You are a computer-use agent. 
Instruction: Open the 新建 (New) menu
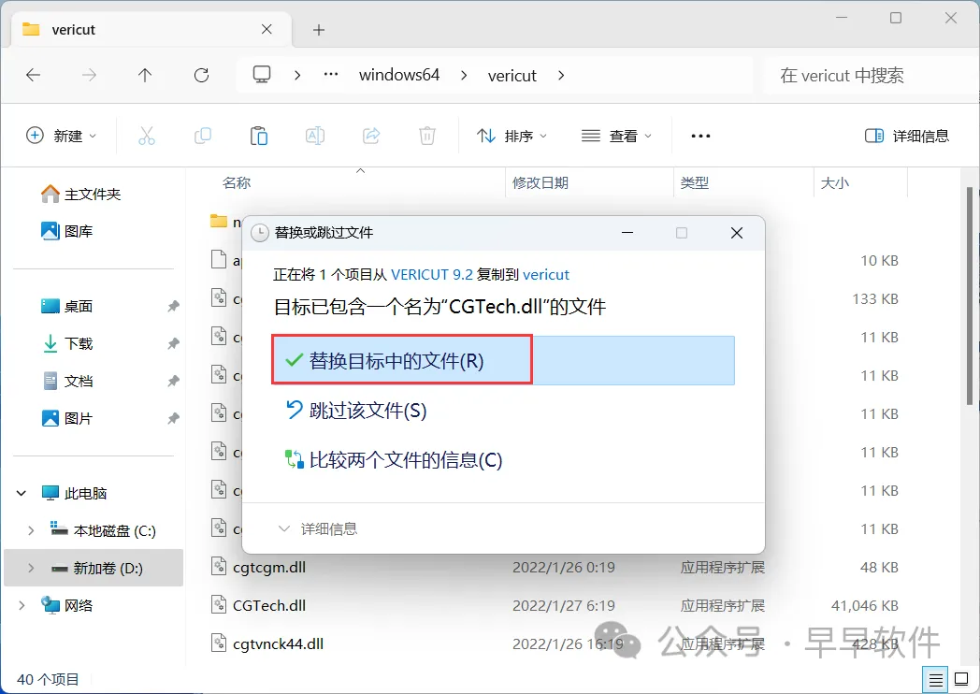[62, 136]
